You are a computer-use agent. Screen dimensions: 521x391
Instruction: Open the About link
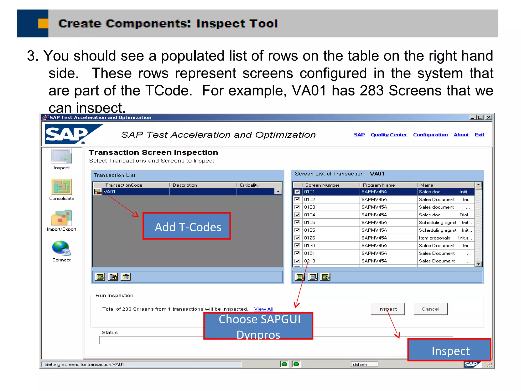pos(461,135)
